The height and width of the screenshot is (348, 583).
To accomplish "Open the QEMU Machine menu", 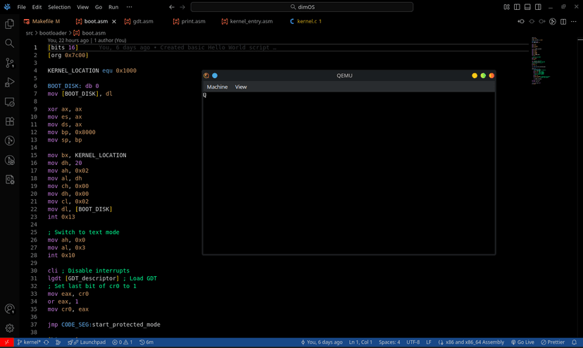I will coord(217,87).
